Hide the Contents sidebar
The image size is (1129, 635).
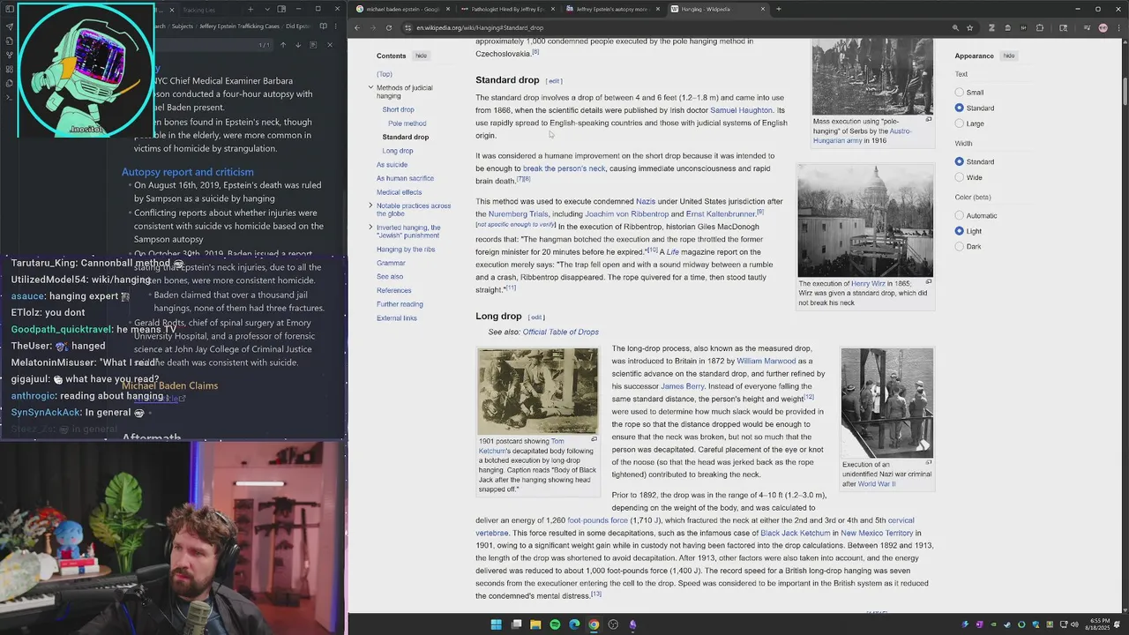(x=422, y=56)
